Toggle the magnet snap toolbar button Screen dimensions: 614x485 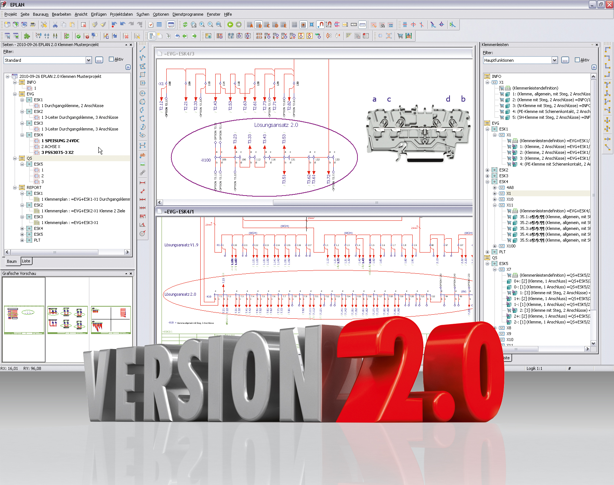pyautogui.click(x=320, y=24)
